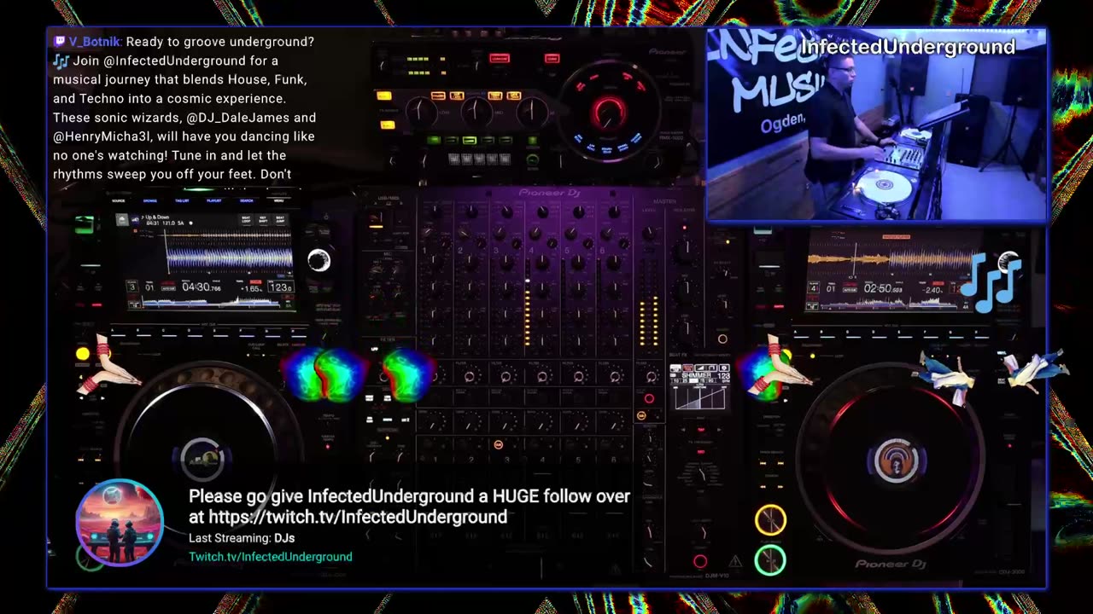This screenshot has height=614, width=1093.
Task: Click the first green lit button on RMX-1000
Action: click(x=434, y=140)
